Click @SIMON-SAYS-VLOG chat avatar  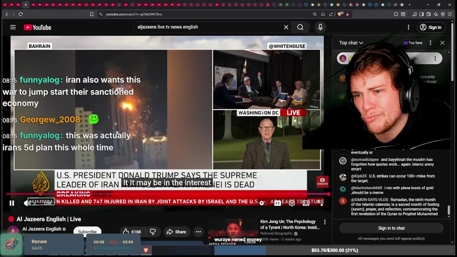(x=343, y=201)
